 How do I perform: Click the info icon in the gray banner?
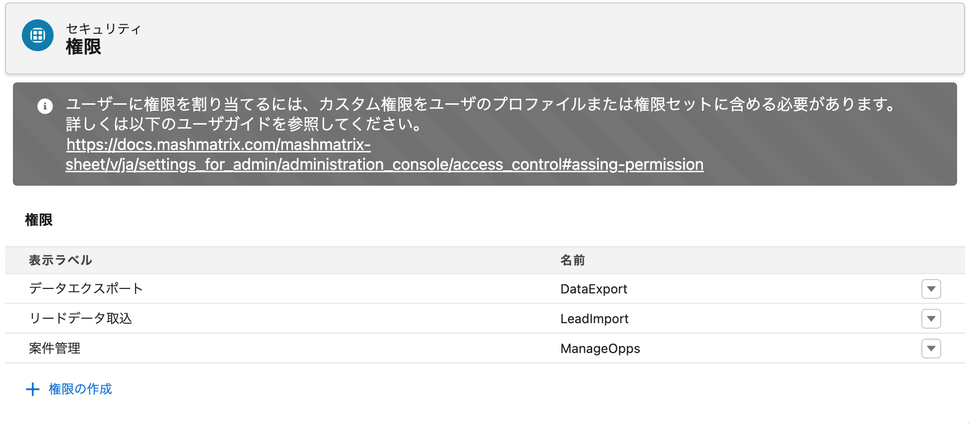(45, 106)
